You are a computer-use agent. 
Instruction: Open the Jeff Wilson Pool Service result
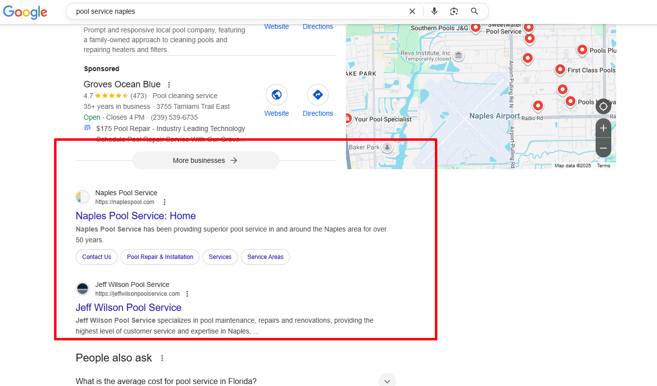click(x=128, y=308)
